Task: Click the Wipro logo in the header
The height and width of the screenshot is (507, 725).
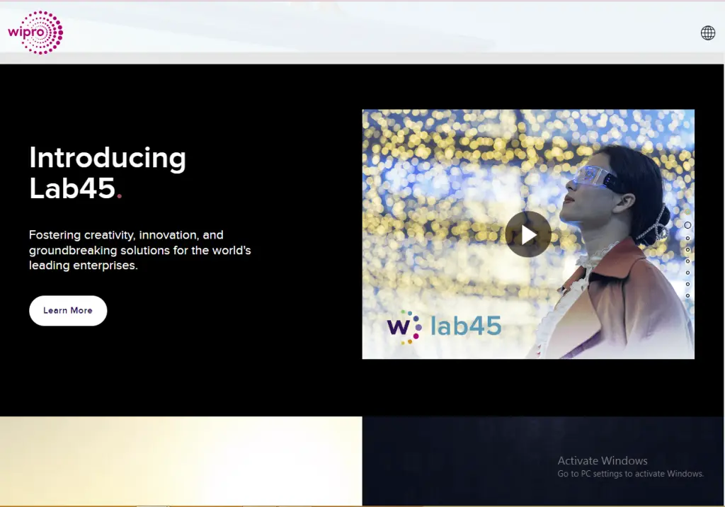Action: (x=35, y=33)
